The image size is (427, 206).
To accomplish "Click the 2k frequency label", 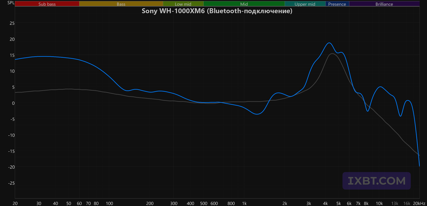I will point(285,203).
